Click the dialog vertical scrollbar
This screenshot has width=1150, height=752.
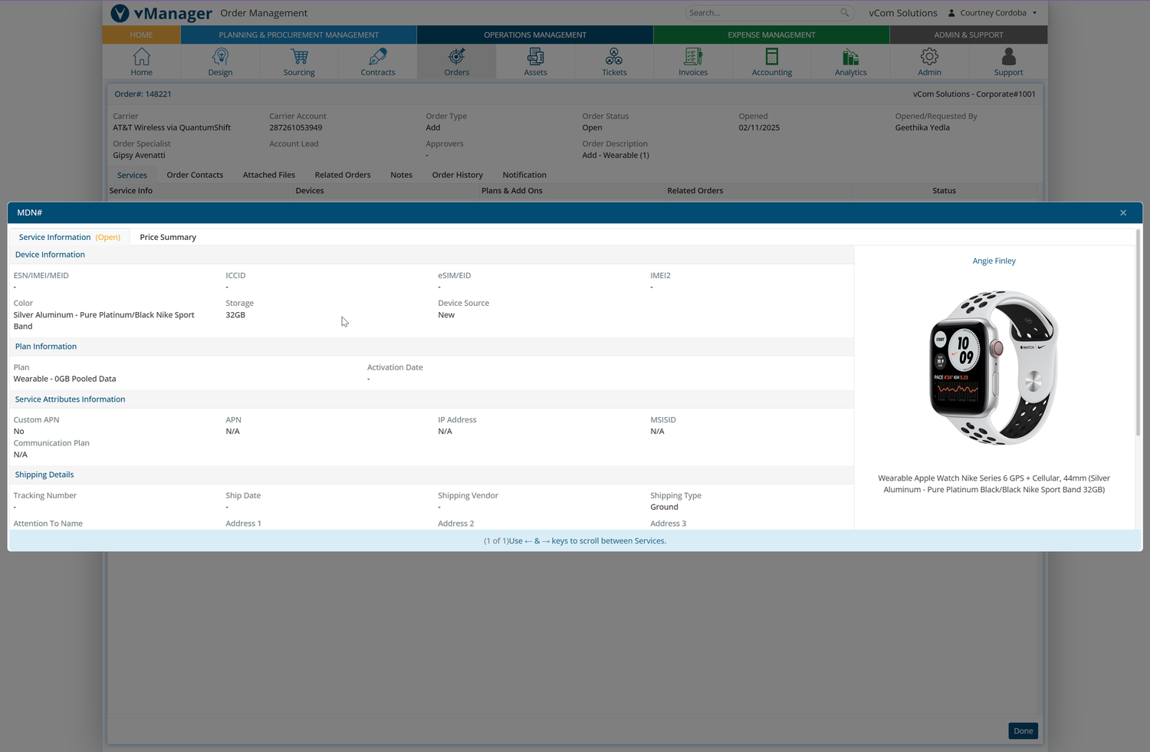click(1138, 333)
